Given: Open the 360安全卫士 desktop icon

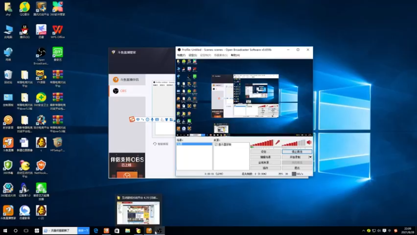Looking at the screenshot, I should coord(41,99).
